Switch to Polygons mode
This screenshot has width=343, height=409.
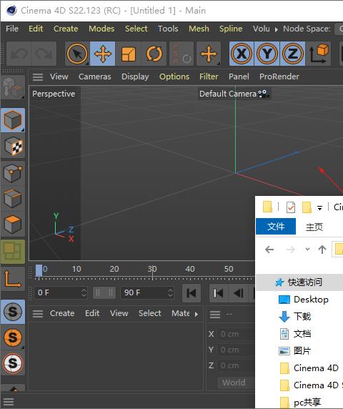click(13, 225)
